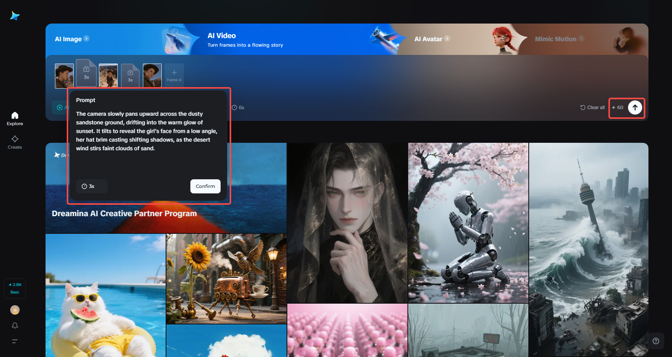Open the user profile avatar

pos(15,310)
